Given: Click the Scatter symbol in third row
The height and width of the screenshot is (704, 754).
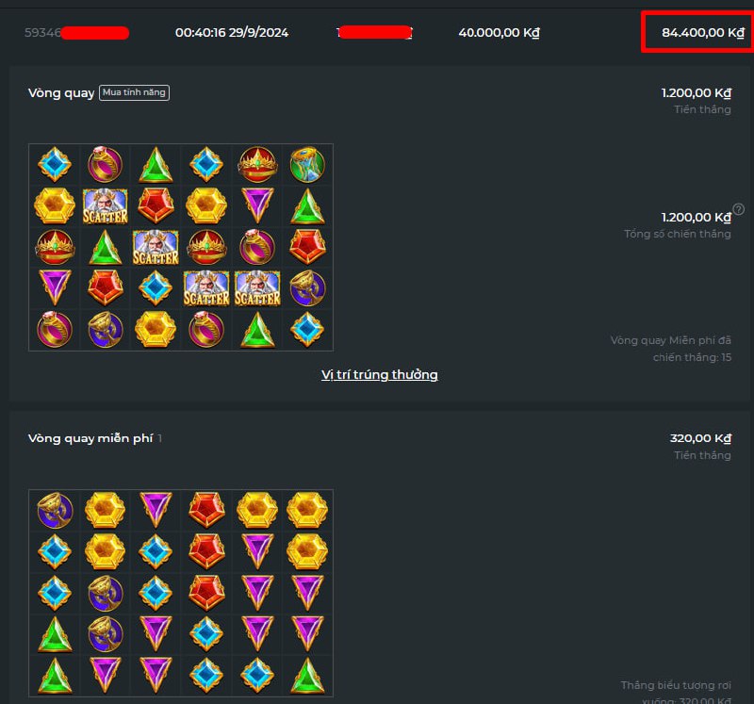Looking at the screenshot, I should [x=156, y=248].
